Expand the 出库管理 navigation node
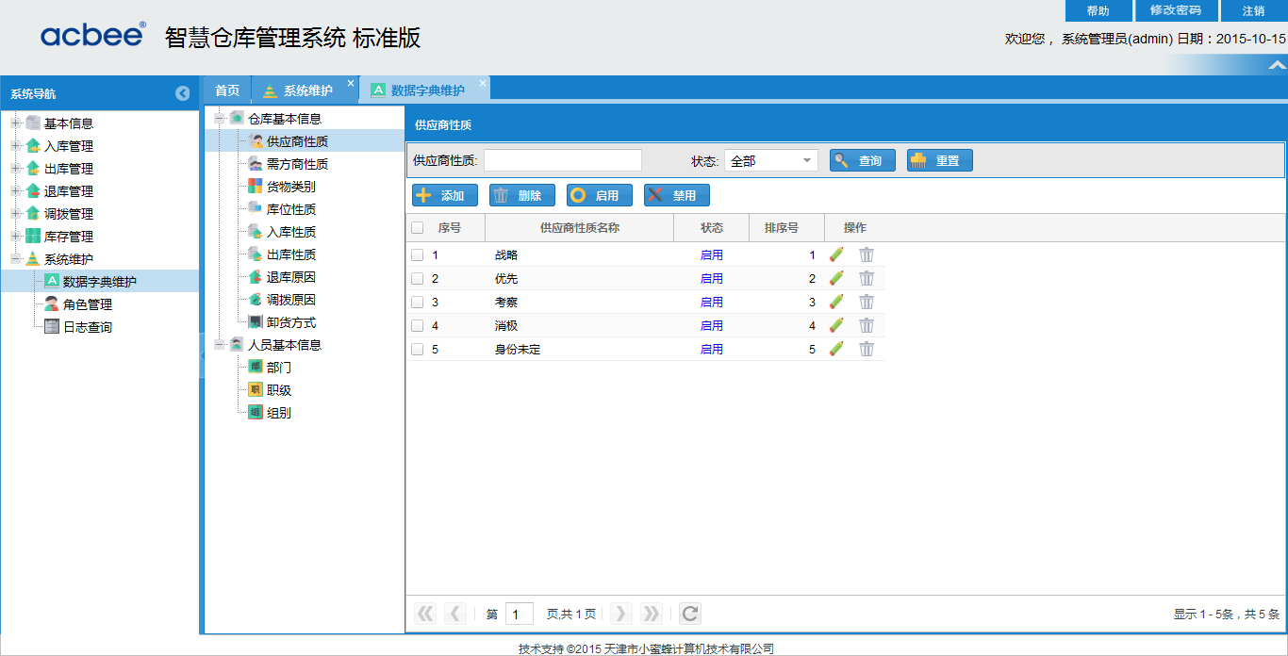 15,169
